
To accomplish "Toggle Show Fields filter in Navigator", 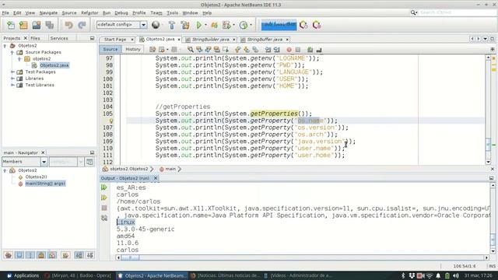I will pyautogui.click(x=19, y=255).
